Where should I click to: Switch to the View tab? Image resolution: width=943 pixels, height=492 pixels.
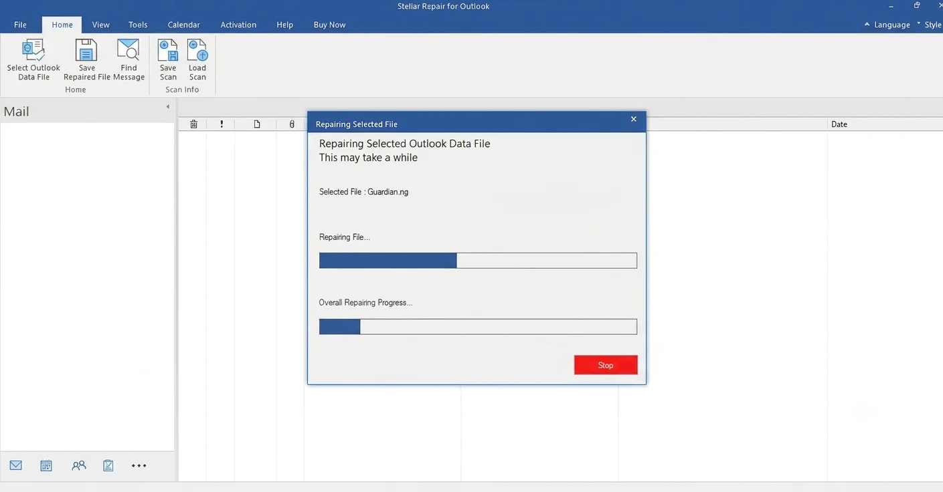pyautogui.click(x=101, y=25)
